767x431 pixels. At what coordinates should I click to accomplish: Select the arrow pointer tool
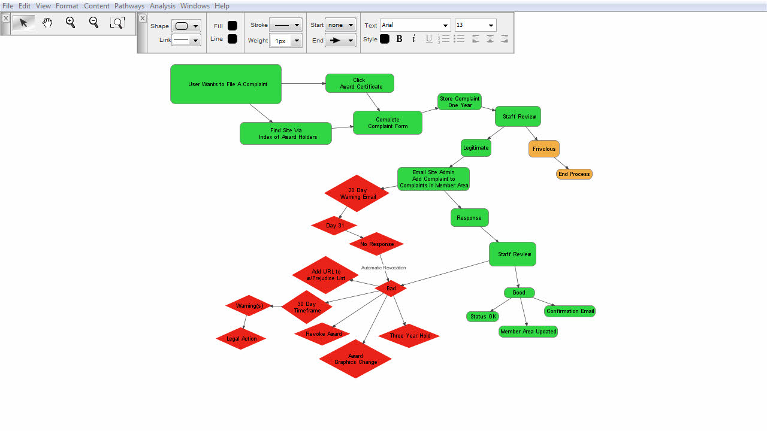[x=23, y=23]
